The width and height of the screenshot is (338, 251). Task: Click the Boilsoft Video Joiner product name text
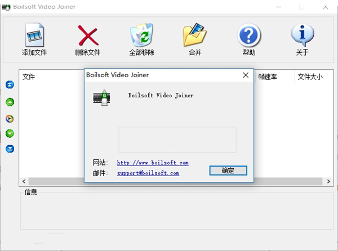click(x=161, y=95)
